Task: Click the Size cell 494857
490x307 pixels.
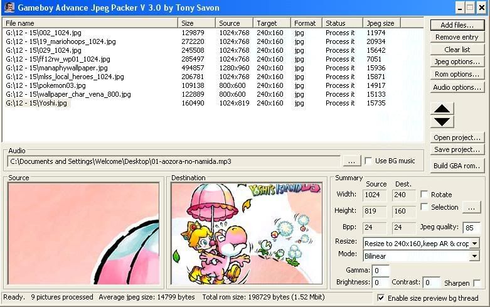Action: click(x=193, y=68)
